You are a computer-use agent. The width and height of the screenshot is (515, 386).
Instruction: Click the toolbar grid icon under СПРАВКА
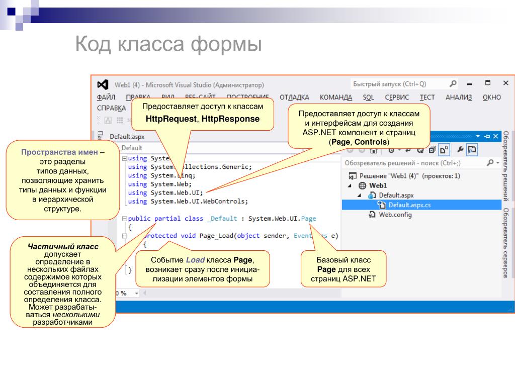[x=120, y=120]
